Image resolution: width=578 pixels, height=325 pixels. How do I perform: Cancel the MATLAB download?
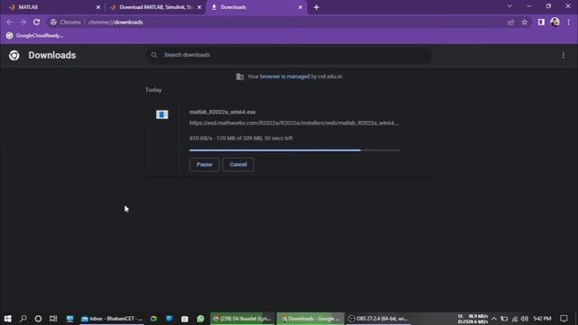click(x=238, y=164)
